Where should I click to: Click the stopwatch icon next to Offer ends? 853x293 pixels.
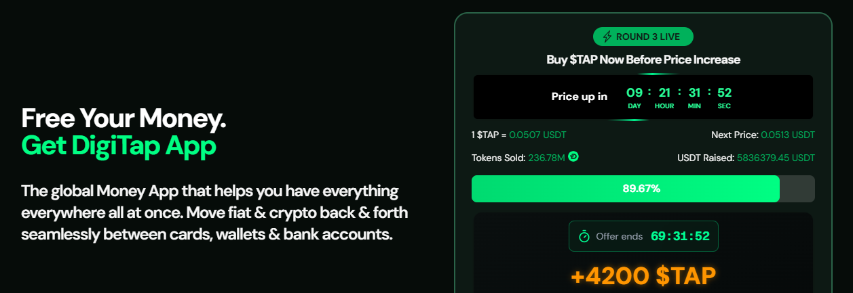point(584,236)
